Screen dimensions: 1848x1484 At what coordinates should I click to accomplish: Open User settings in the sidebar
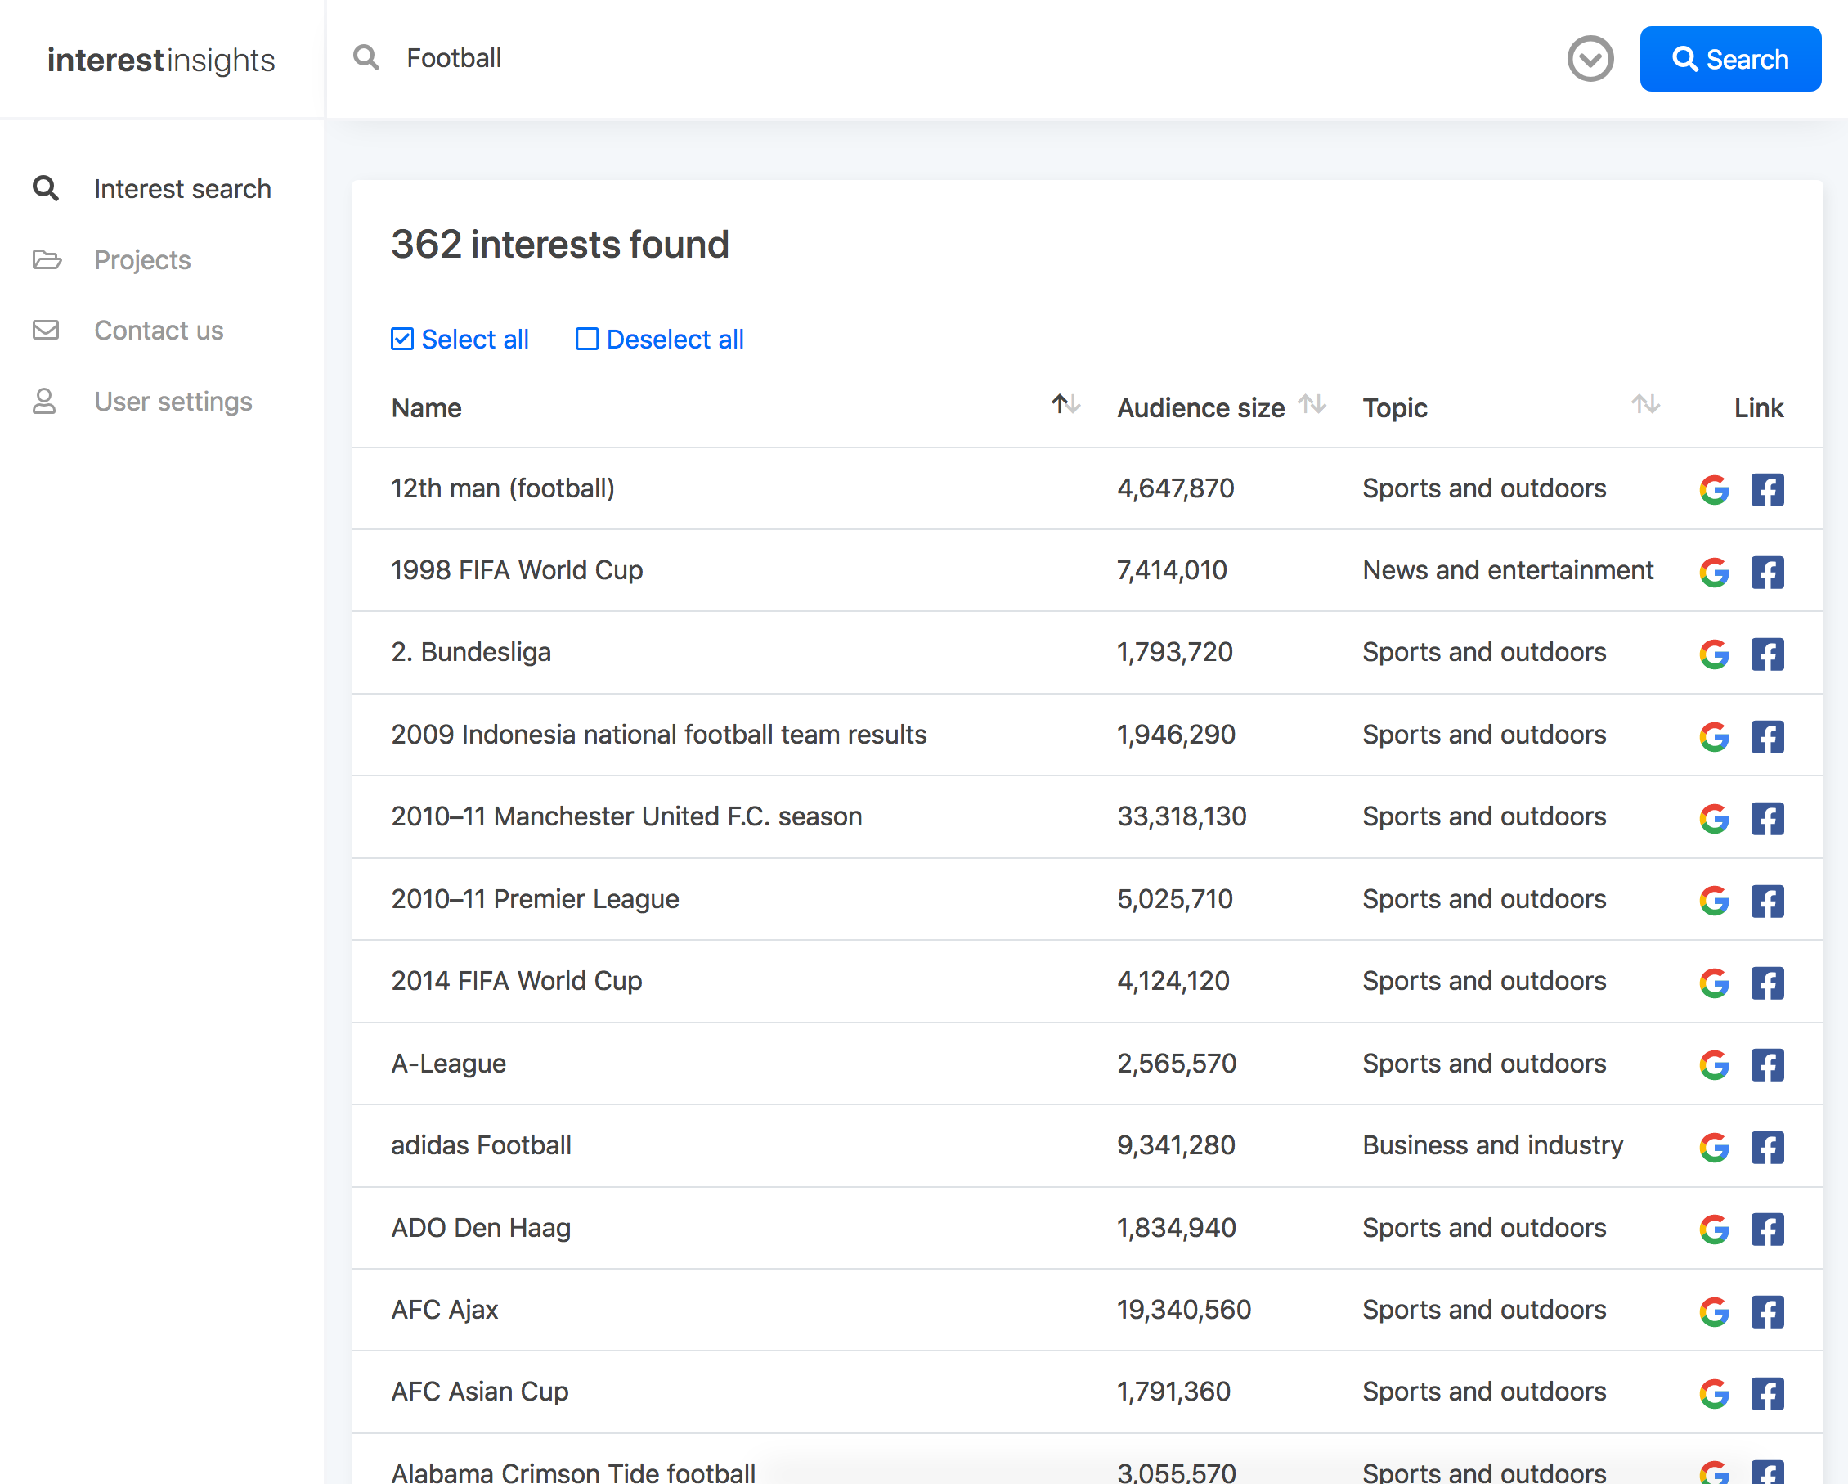point(142,401)
